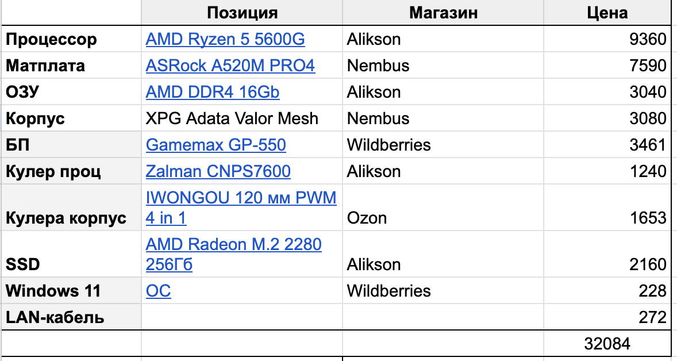Select the XPG Adata Valor Mesh cell

(x=242, y=118)
